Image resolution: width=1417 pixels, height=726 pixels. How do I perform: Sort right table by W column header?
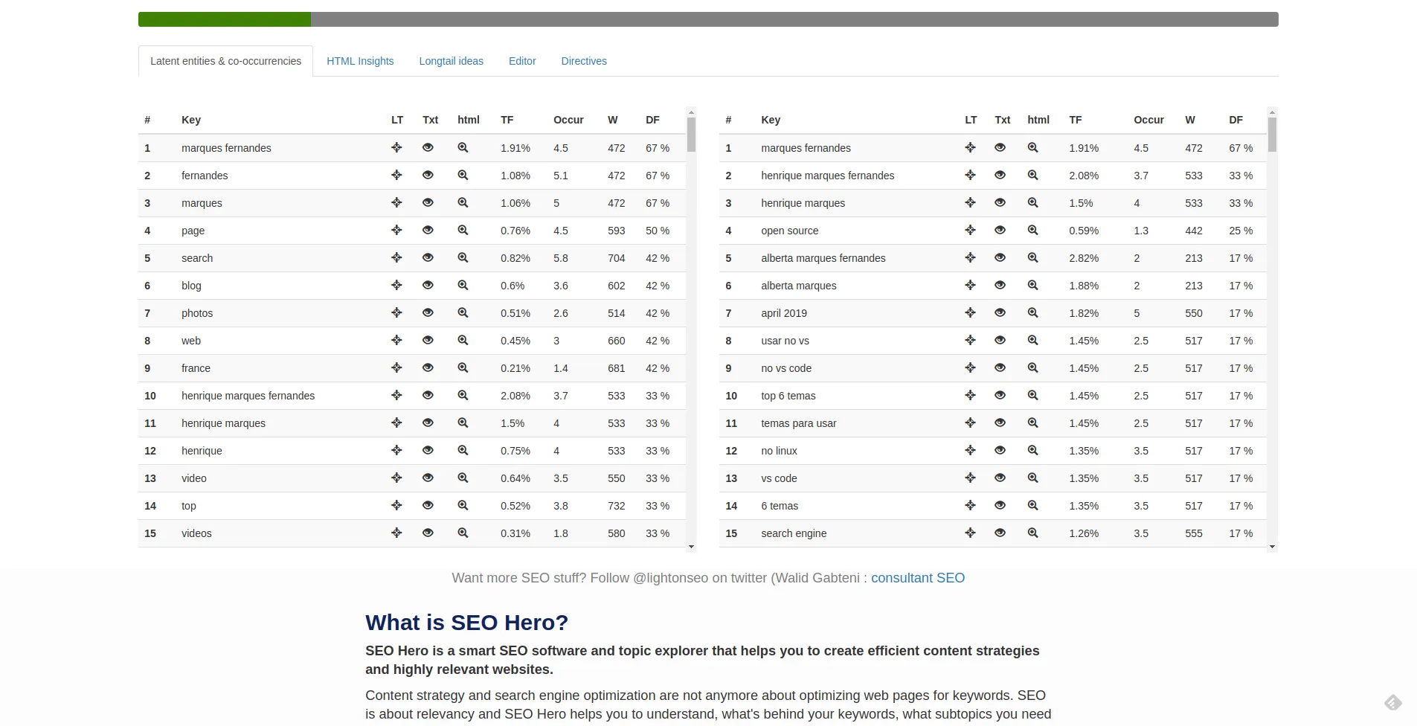1190,120
